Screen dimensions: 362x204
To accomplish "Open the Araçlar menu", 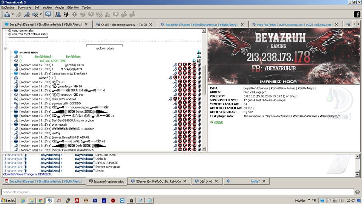I will click(x=60, y=8).
